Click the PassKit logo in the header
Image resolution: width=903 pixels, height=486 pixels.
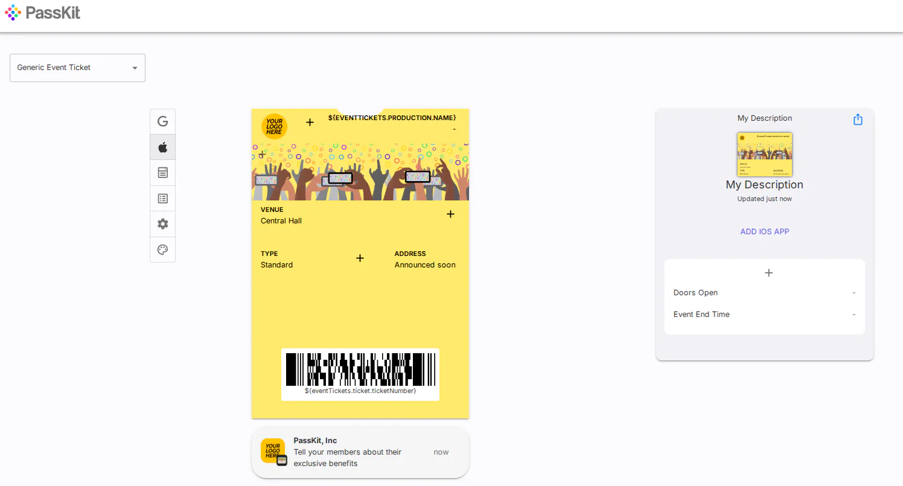pyautogui.click(x=43, y=13)
